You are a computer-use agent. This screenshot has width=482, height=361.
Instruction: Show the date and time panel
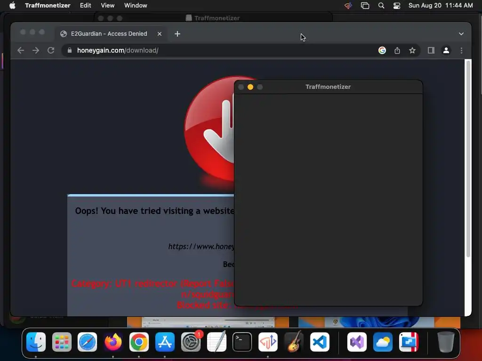click(x=441, y=5)
